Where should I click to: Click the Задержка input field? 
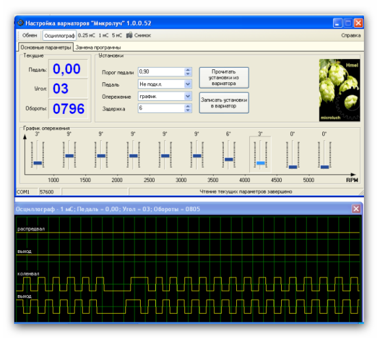click(x=161, y=108)
